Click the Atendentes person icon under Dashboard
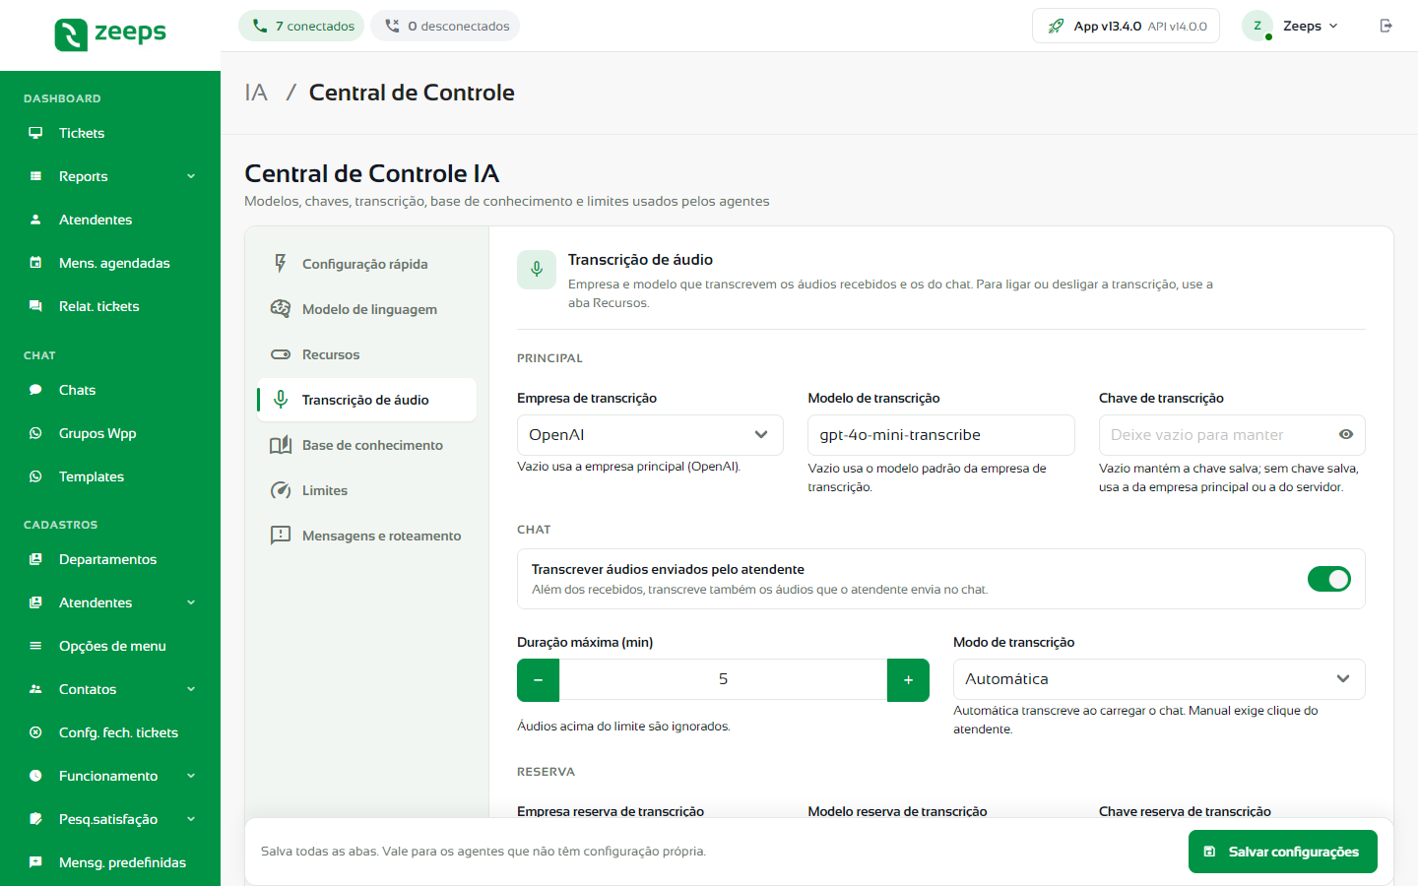This screenshot has width=1418, height=886. [x=35, y=220]
